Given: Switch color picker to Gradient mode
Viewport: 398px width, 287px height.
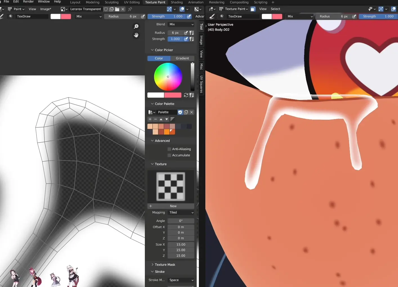Looking at the screenshot, I should (x=182, y=58).
